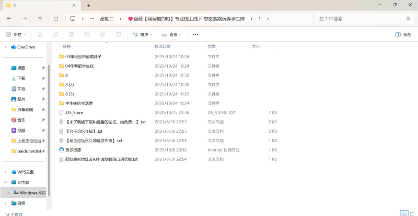Click the Paste icon in the toolbar
This screenshot has height=216, width=418.
tap(71, 35)
